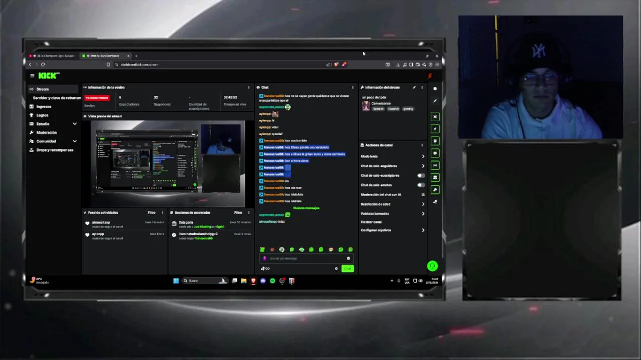Open Moderación del chat con IA
The height and width of the screenshot is (360, 641).
(393, 194)
